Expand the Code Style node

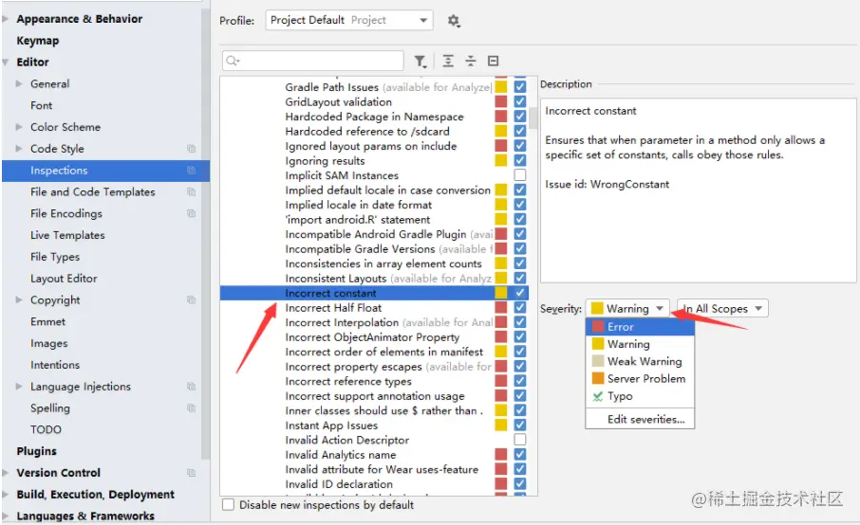[19, 149]
